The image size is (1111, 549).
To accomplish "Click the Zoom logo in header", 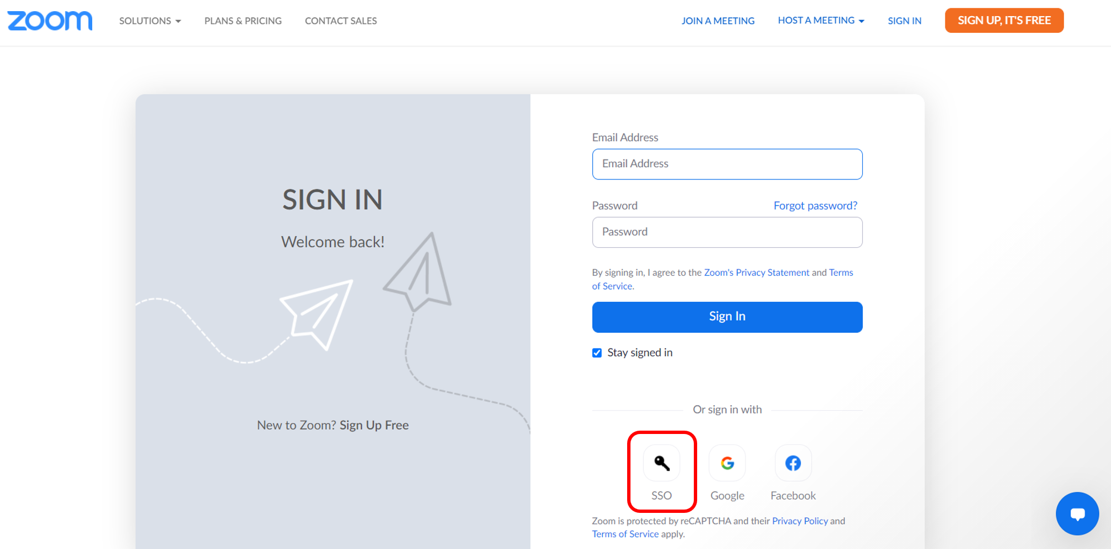I will click(x=50, y=21).
